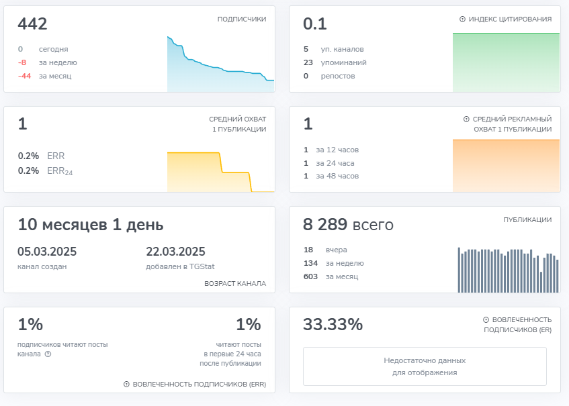Image resolution: width=569 pixels, height=406 pixels.
Task: Select the '23 упоминаний' mentions row
Action: (x=335, y=62)
